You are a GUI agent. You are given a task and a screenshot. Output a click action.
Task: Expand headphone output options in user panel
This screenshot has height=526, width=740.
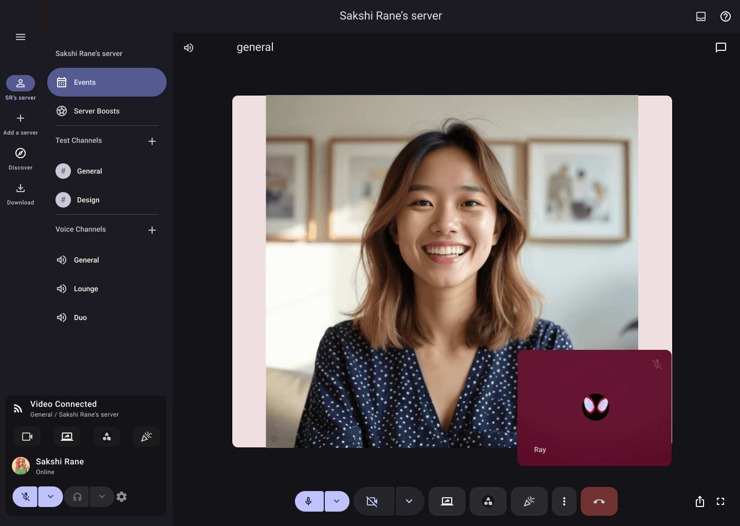pos(102,497)
